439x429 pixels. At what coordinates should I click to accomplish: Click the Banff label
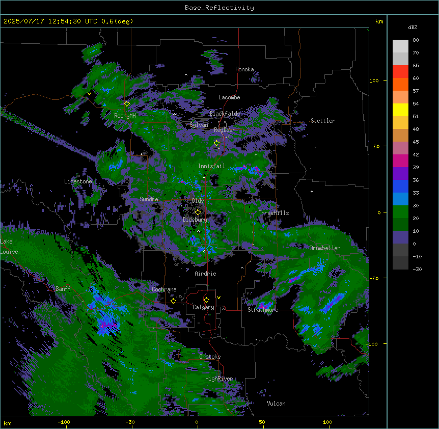[x=63, y=289]
